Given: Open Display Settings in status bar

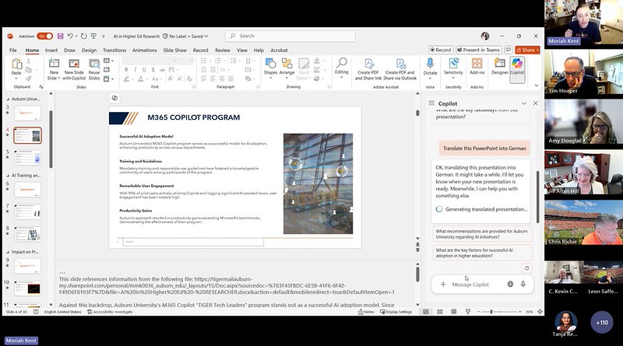Looking at the screenshot, I should click(396, 312).
